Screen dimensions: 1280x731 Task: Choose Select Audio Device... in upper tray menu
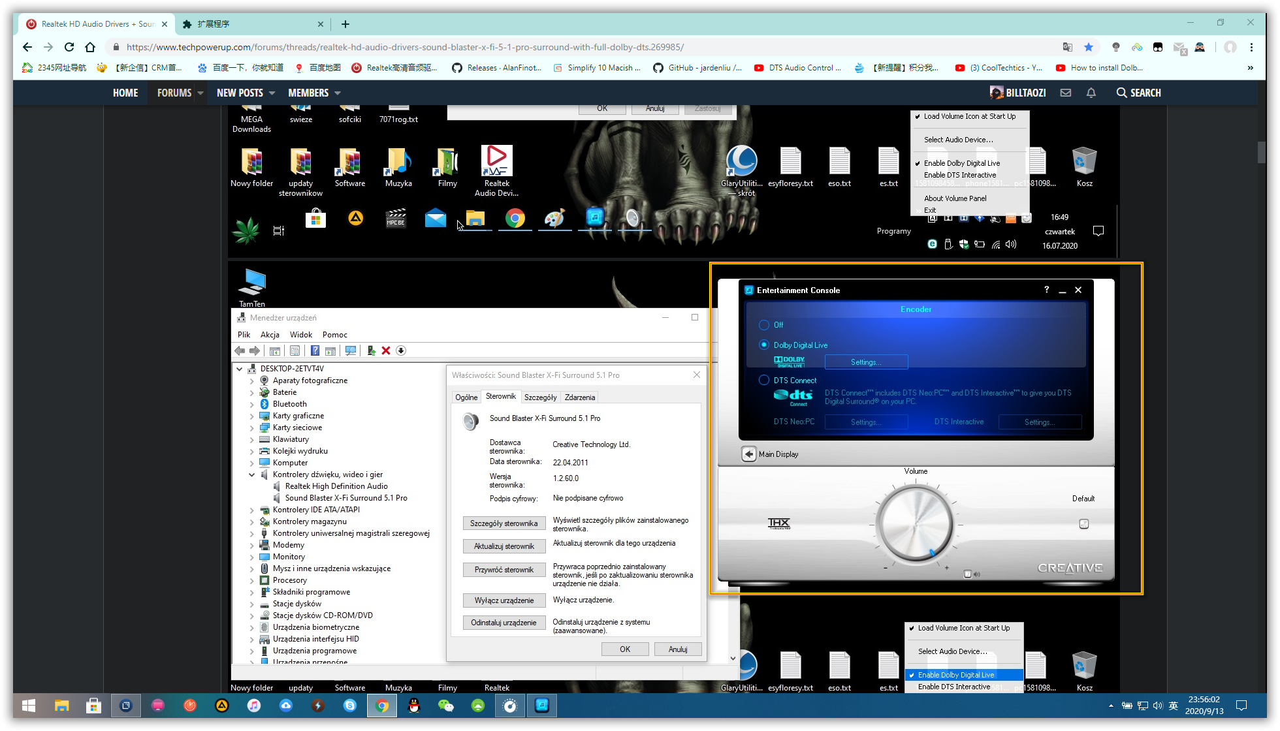pyautogui.click(x=958, y=140)
